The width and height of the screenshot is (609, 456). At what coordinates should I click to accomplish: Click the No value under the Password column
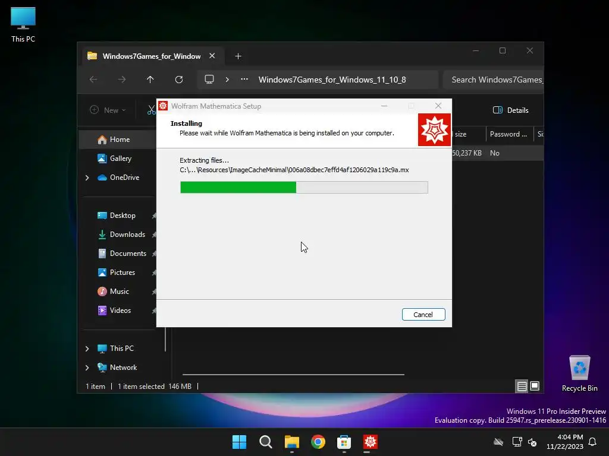pos(494,153)
